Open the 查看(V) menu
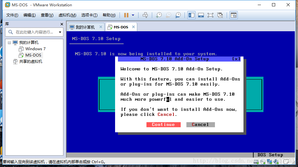The width and height of the screenshot is (298, 167). [x=47, y=15]
